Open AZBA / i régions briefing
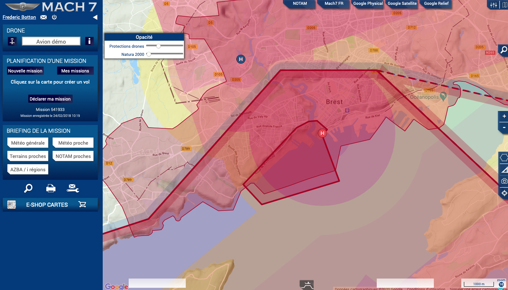This screenshot has width=508, height=290. coord(28,169)
